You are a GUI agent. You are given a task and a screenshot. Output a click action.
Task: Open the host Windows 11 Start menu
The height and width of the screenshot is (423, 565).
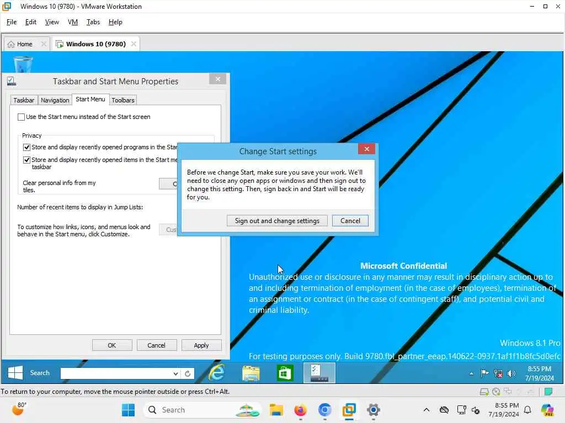(128, 410)
